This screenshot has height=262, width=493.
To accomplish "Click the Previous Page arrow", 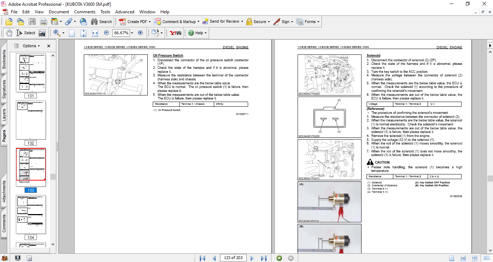I will tap(214, 258).
